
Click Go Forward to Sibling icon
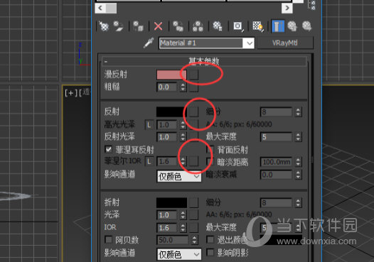[x=307, y=26]
